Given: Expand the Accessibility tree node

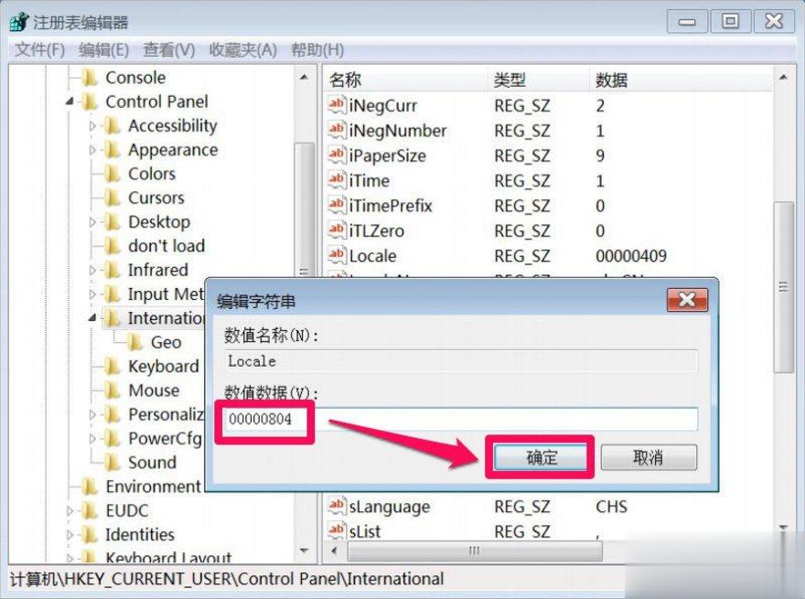Looking at the screenshot, I should pyautogui.click(x=92, y=126).
